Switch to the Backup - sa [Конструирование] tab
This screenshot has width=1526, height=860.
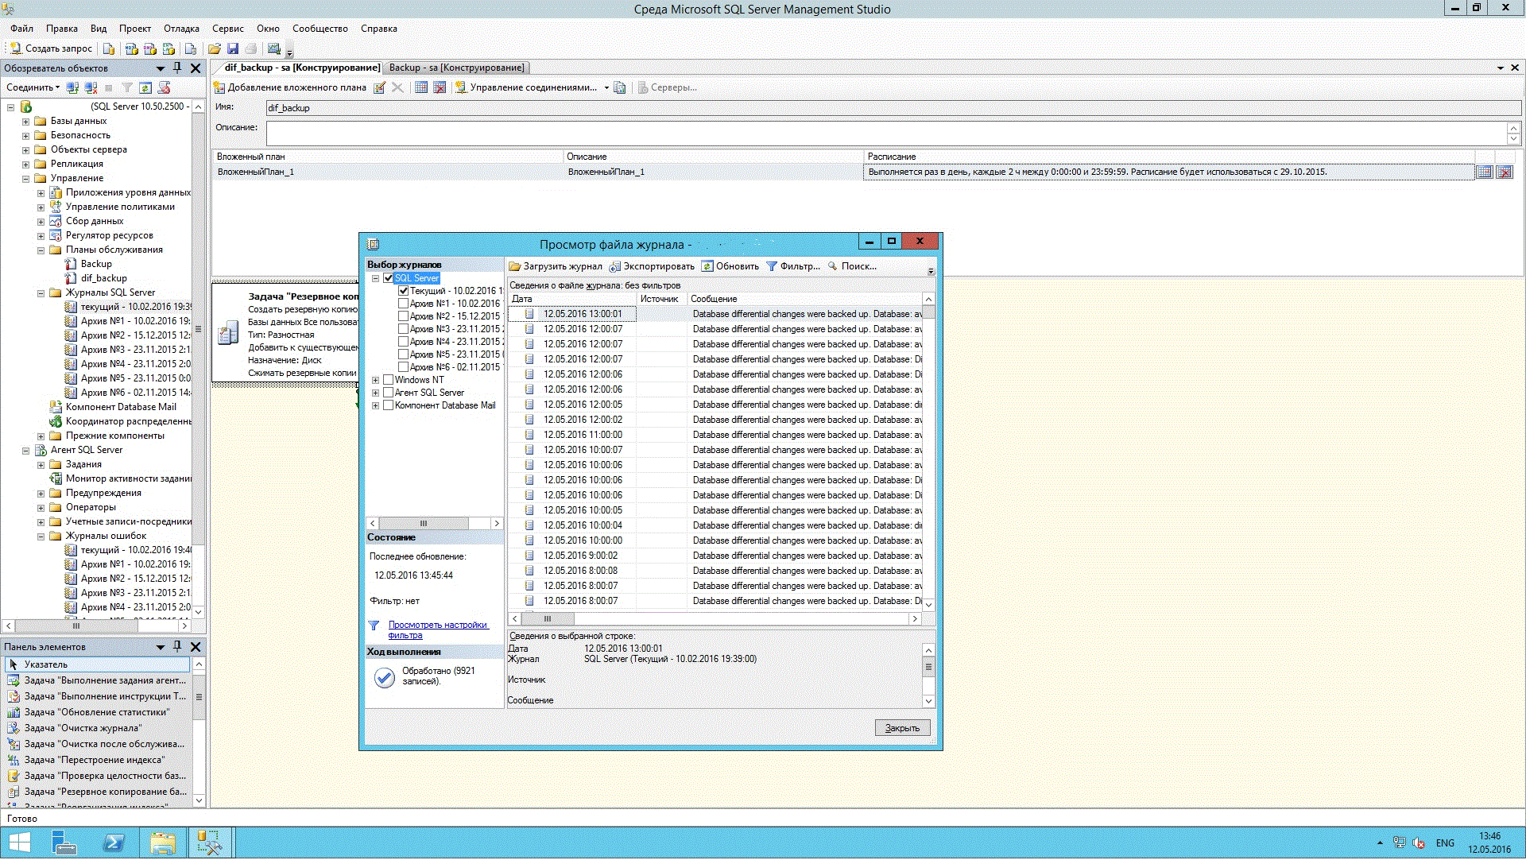point(456,68)
